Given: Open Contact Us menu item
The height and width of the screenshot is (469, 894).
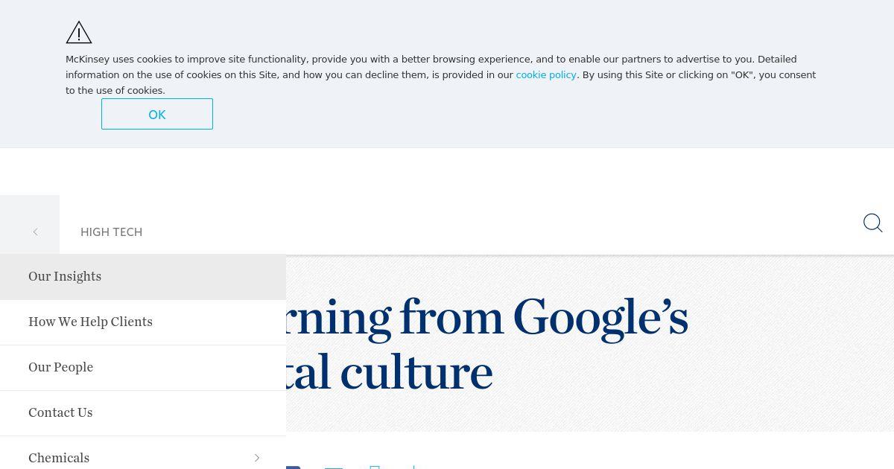Looking at the screenshot, I should 143,413.
